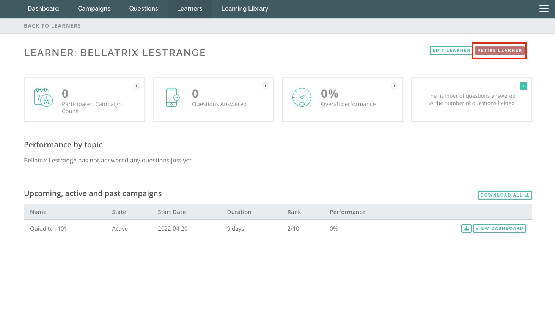555x312 pixels.
Task: Click info icon on Participated Campaign Count card
Action: [x=137, y=86]
